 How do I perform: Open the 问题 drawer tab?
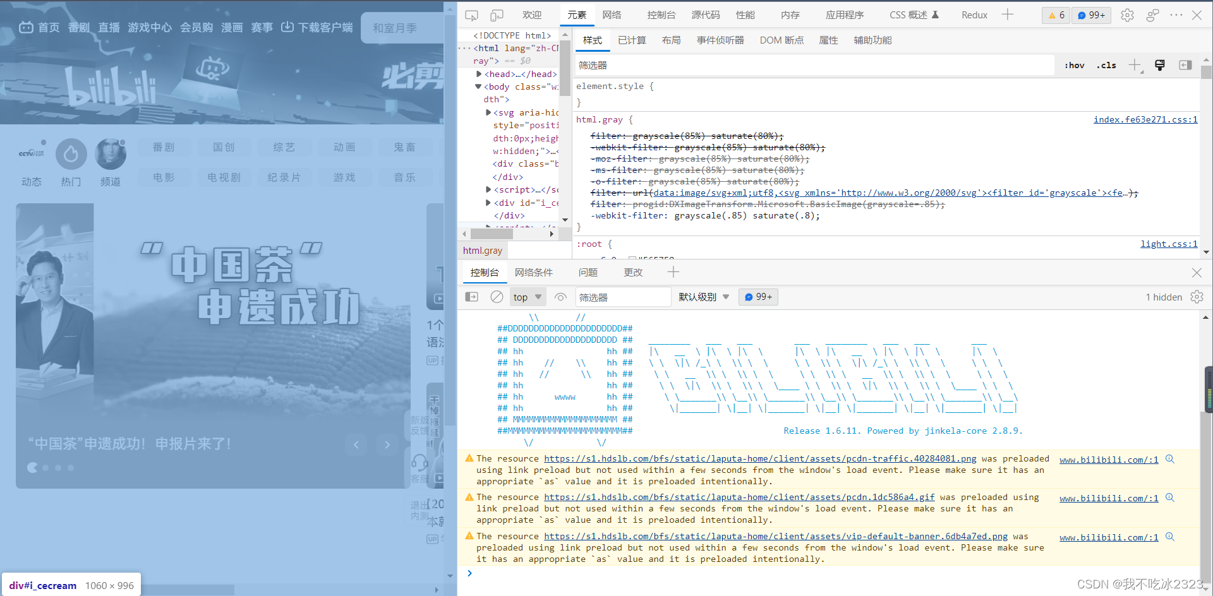[x=588, y=273]
